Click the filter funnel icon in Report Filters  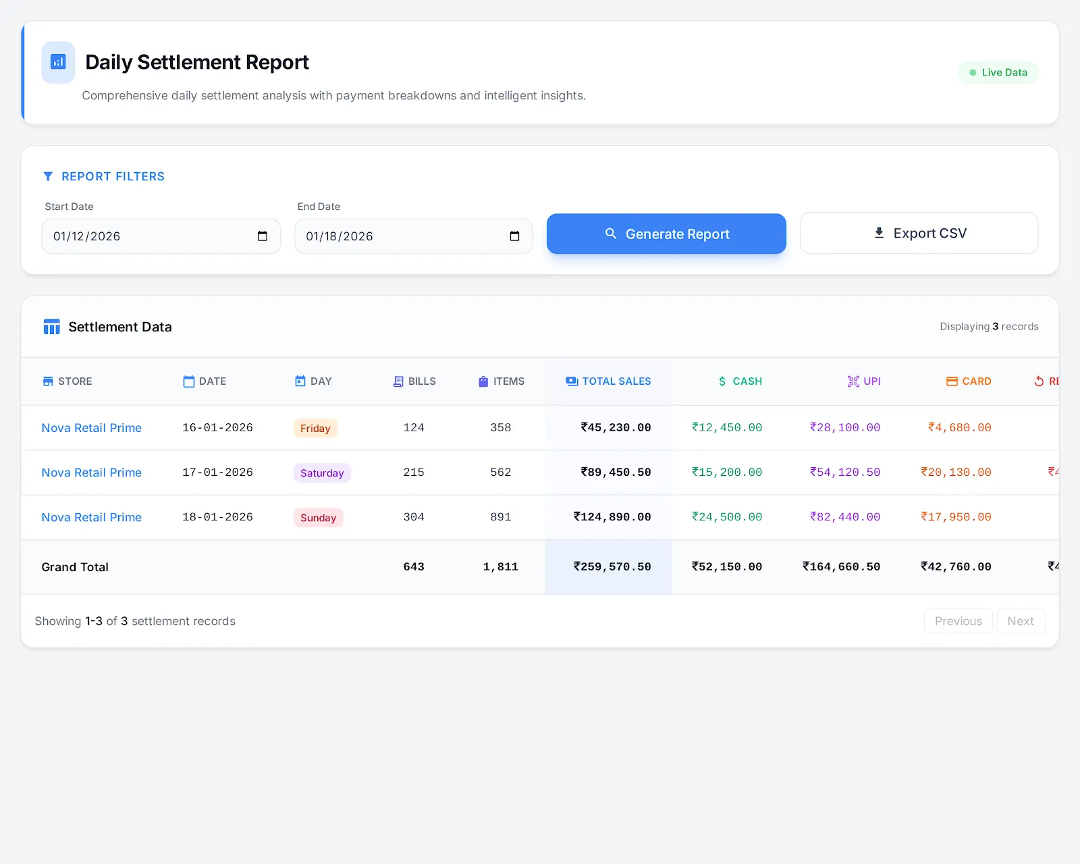(47, 176)
